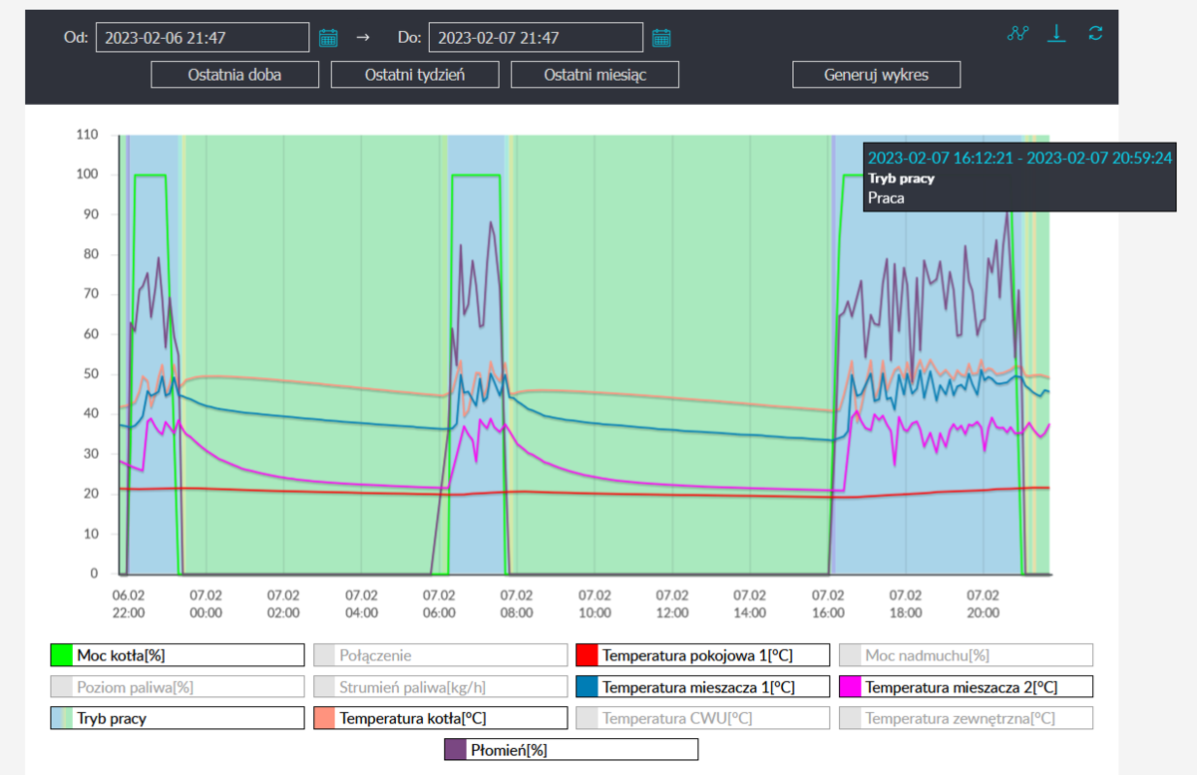Viewport: 1197px width, 775px height.
Task: Show the 'Połączenie' series
Action: (440, 655)
